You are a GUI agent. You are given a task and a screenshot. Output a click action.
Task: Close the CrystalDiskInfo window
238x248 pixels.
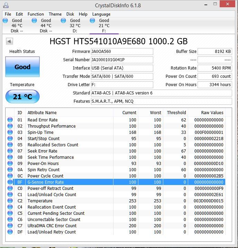(227, 4)
